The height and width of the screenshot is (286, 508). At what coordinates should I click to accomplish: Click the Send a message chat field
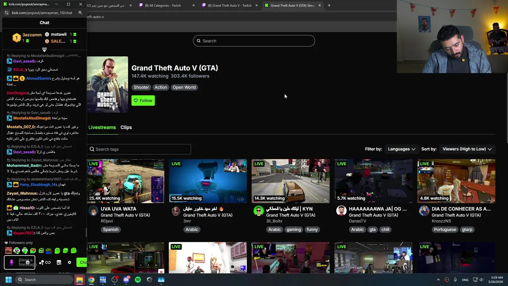point(19,262)
